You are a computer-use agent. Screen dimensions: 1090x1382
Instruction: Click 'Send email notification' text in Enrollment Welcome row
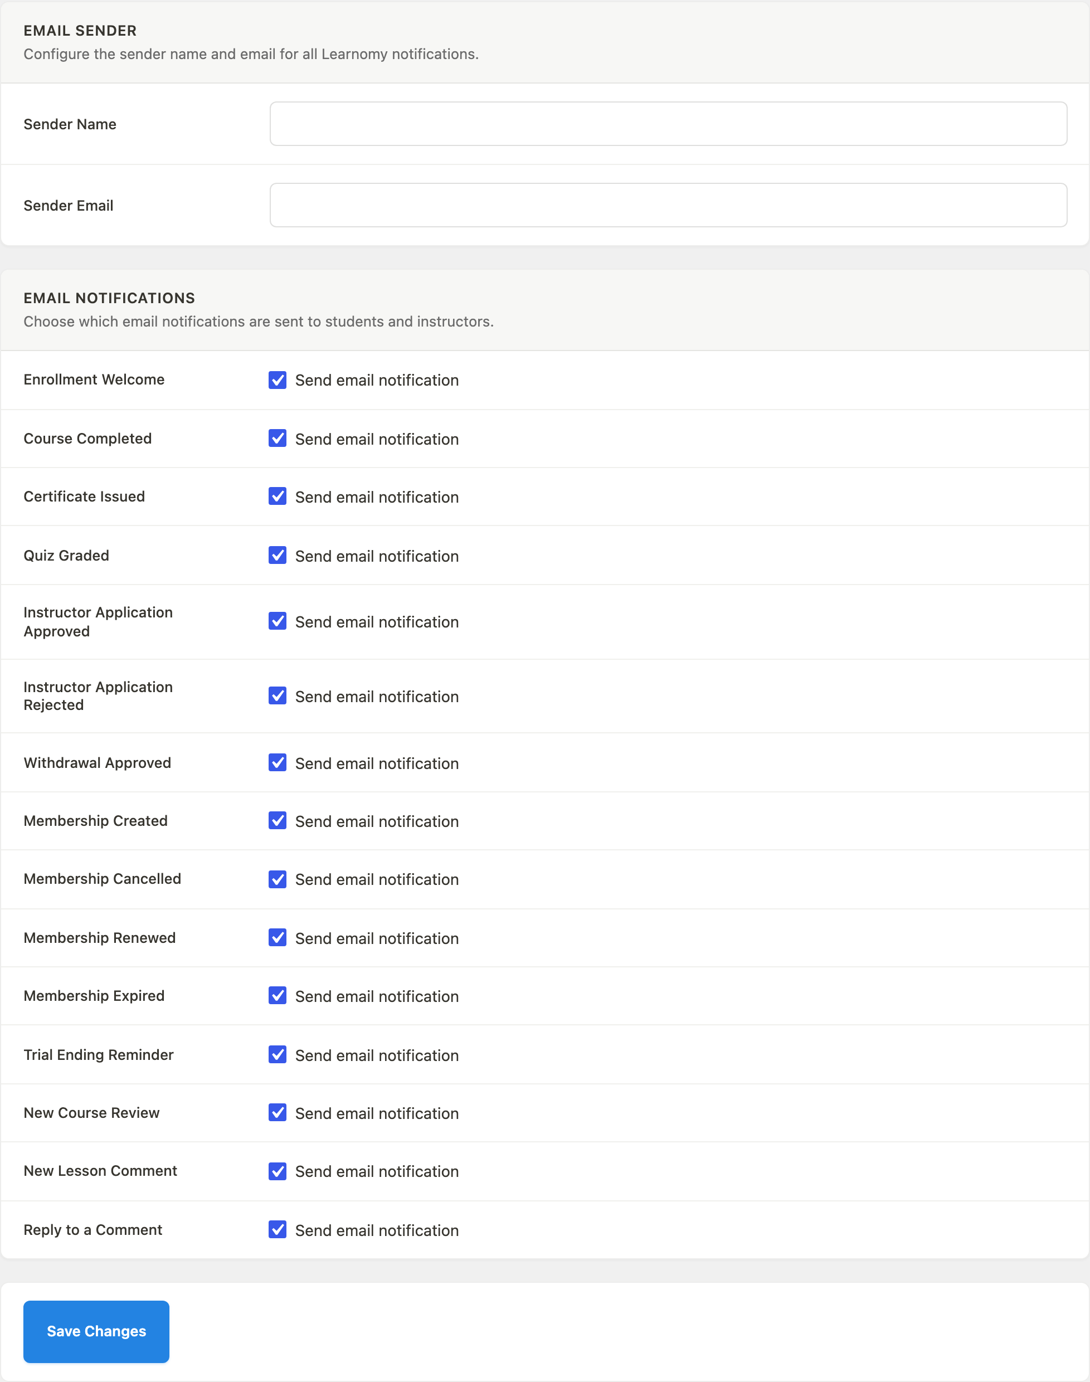coord(377,380)
